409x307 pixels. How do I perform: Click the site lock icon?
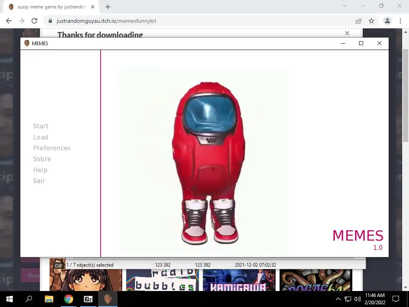click(x=51, y=21)
